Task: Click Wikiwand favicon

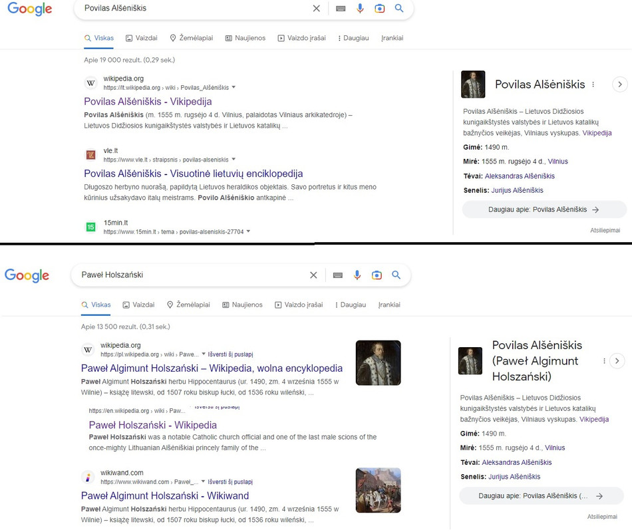Action: [x=88, y=477]
